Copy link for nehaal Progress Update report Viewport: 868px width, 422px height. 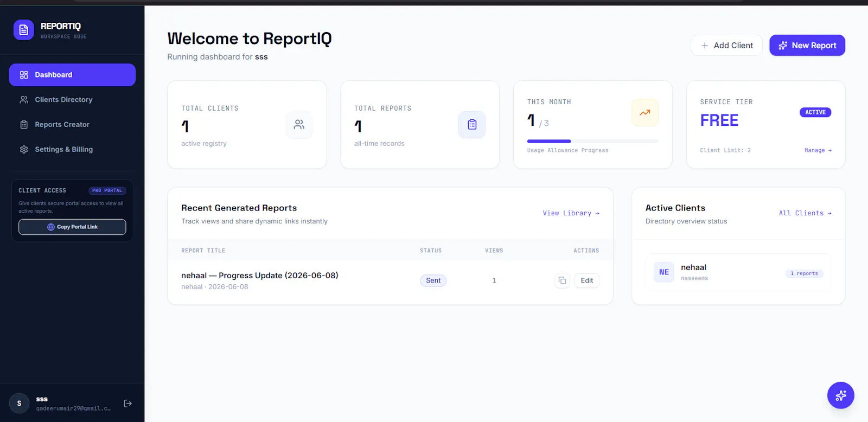click(x=562, y=280)
